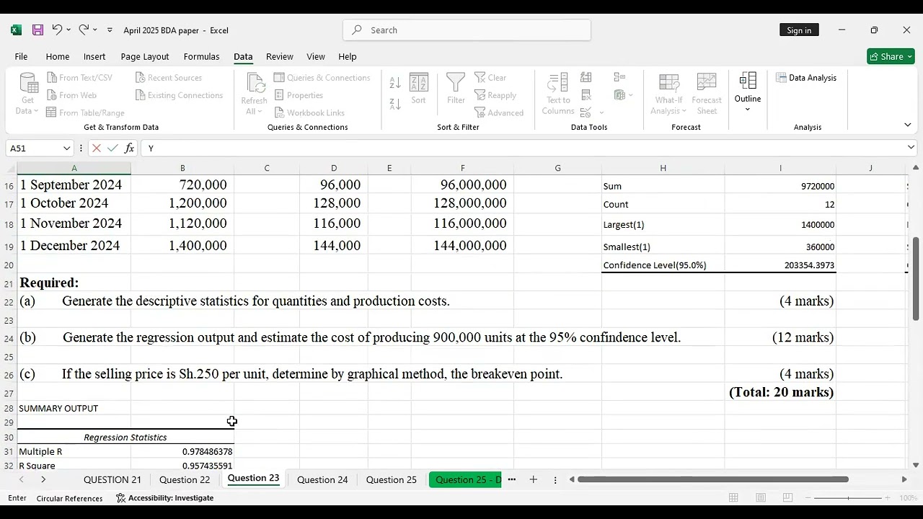Launch Text to Columns
The height and width of the screenshot is (519, 923).
tap(558, 94)
